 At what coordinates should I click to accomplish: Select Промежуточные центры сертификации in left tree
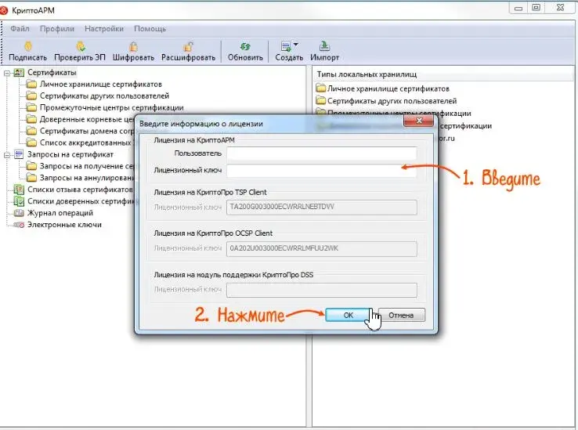coord(112,107)
